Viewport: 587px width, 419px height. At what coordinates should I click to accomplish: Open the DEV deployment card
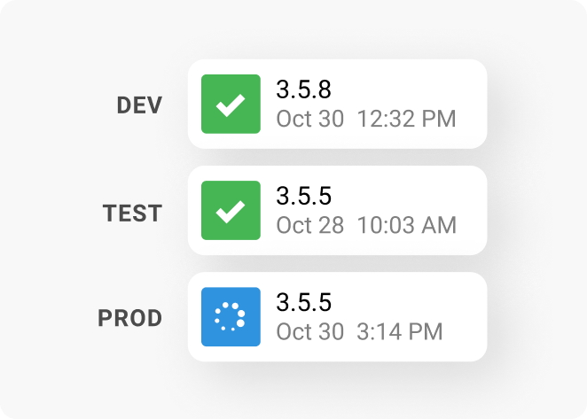pos(337,104)
